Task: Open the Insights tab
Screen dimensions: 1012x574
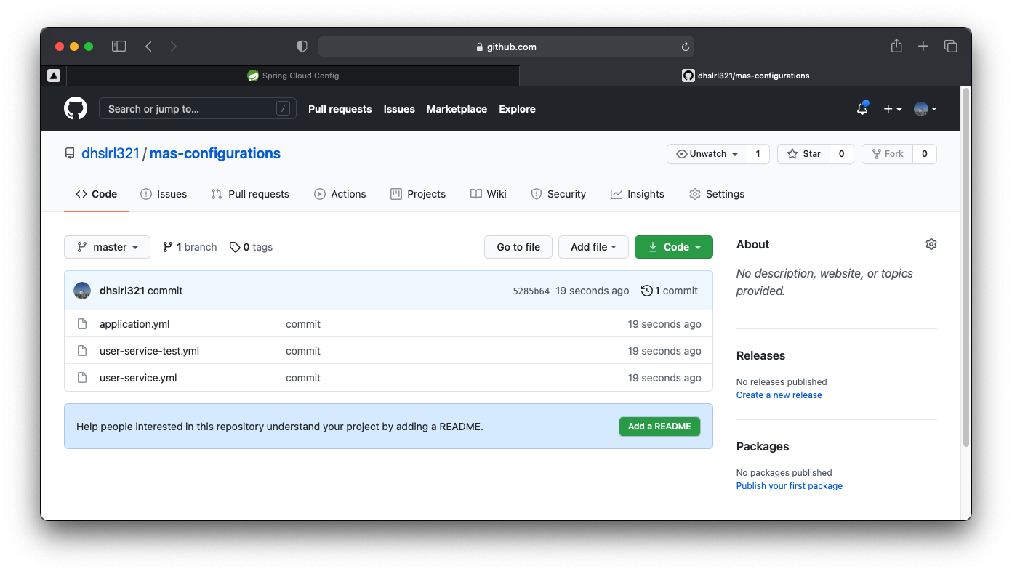Action: (638, 194)
